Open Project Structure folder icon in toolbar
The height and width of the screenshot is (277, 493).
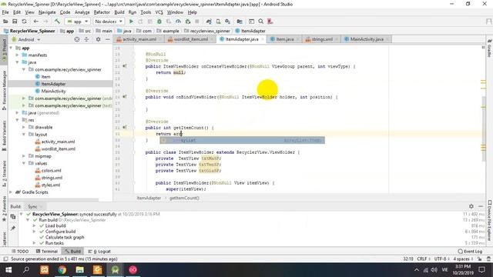pos(240,22)
